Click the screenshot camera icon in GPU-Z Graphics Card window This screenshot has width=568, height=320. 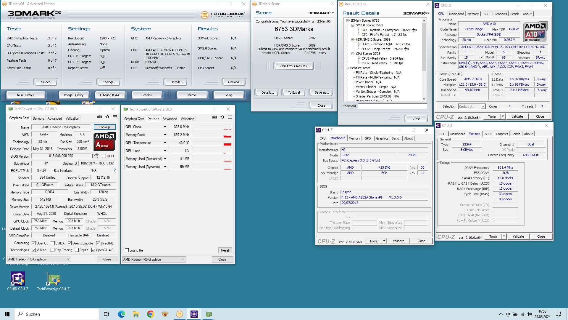100,117
